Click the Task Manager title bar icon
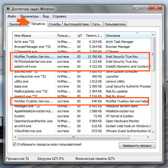Screen dimensions: 168x168 click(8, 9)
